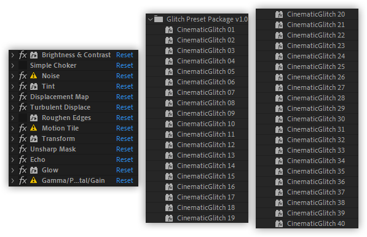Screen dimensions: 367x237
Task: Expand Displacement Map effect properties
Action: coord(13,97)
